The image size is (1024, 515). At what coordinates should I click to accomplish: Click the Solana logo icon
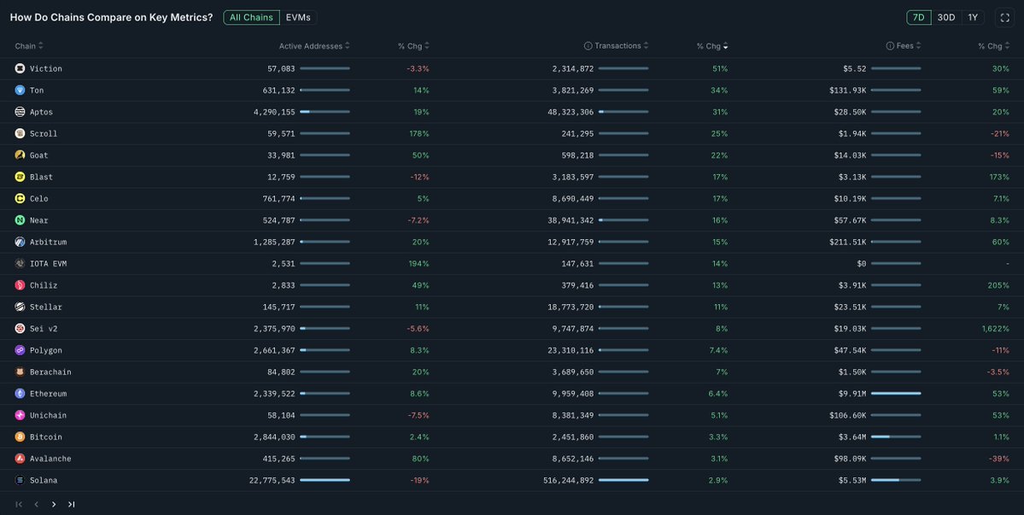tap(20, 480)
